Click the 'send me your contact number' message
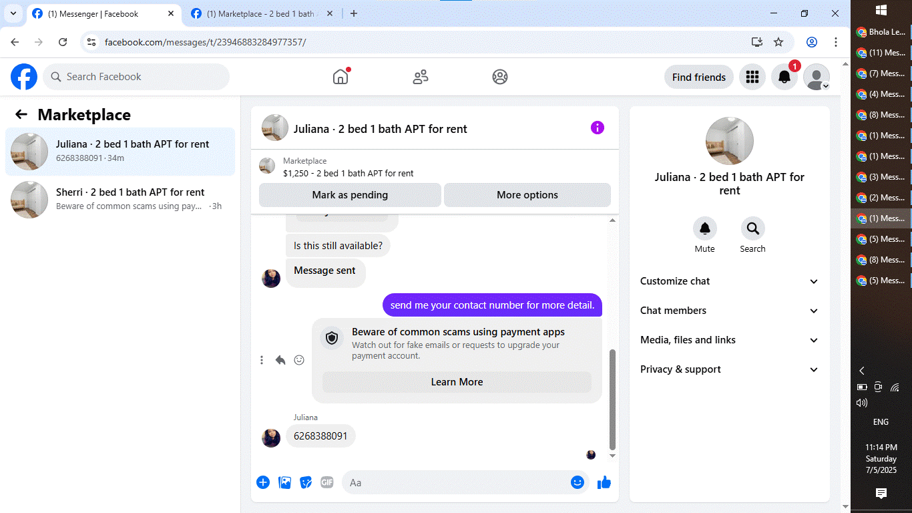Viewport: 912px width, 513px height. tap(493, 305)
